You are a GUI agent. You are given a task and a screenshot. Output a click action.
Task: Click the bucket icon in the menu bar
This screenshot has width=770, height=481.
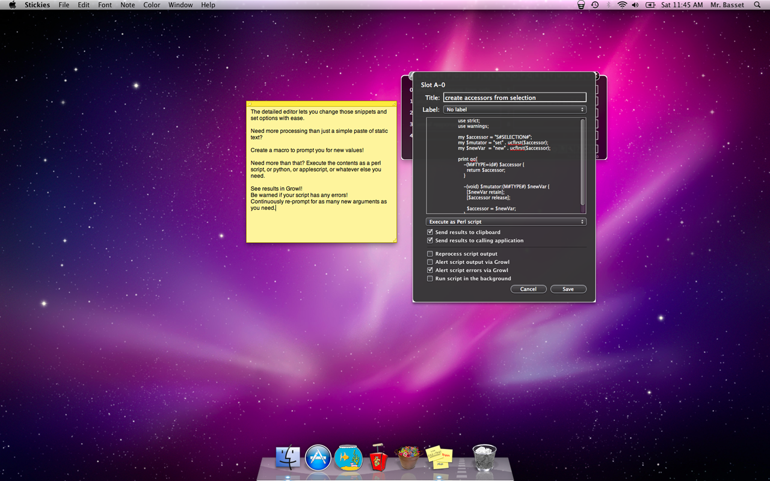581,5
